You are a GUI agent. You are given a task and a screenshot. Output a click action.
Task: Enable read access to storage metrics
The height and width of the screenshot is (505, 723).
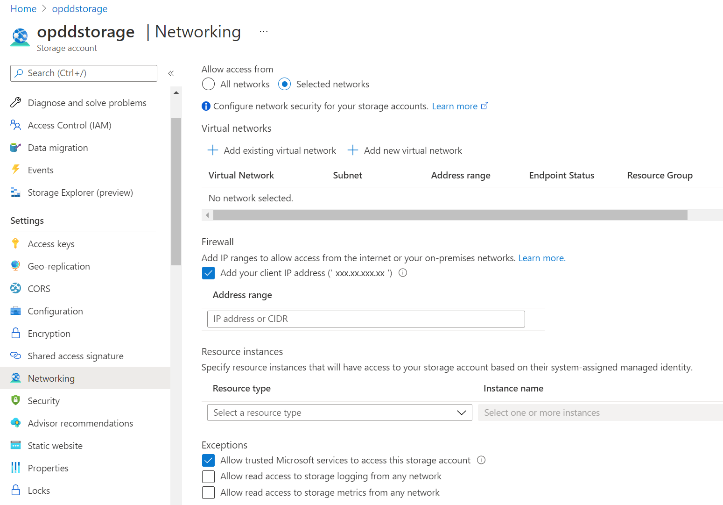pyautogui.click(x=208, y=492)
